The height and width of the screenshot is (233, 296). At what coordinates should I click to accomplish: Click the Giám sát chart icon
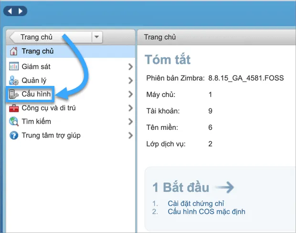14,66
